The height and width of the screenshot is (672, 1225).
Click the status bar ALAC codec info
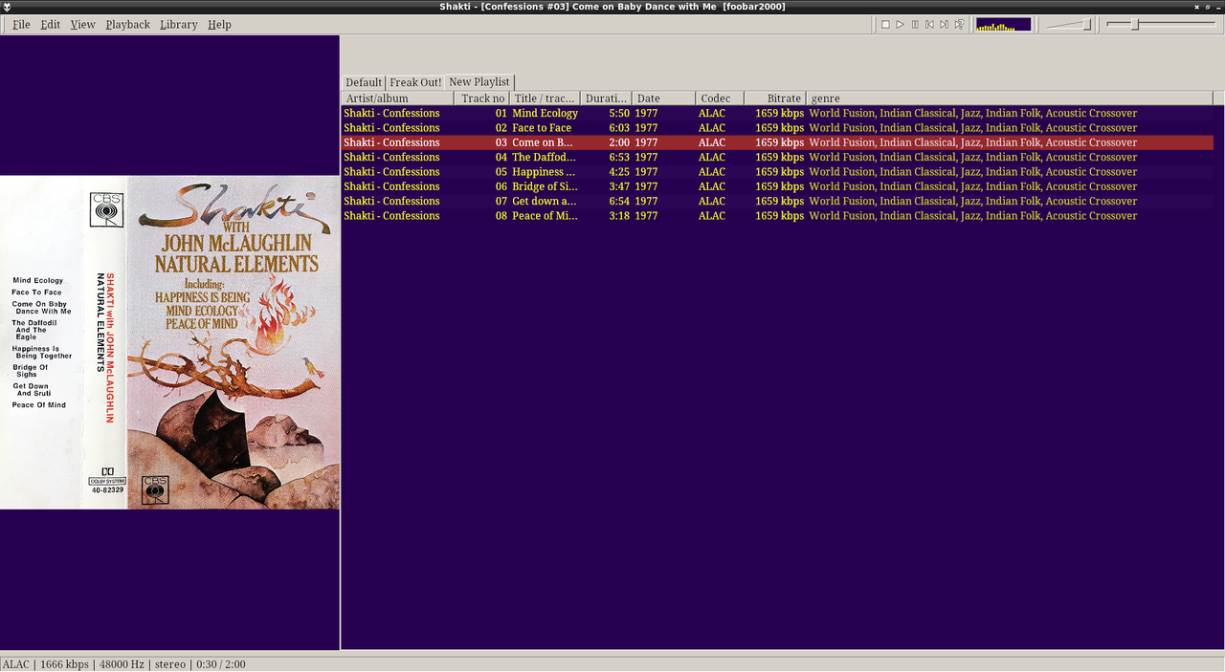click(16, 664)
